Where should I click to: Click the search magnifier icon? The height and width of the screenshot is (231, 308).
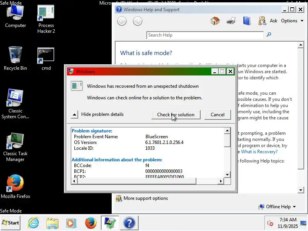269,35
